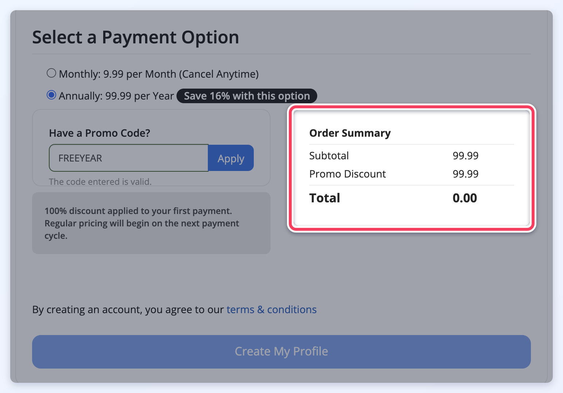The height and width of the screenshot is (393, 563).
Task: Select the Monthly 9.99 payment option
Action: pos(51,73)
